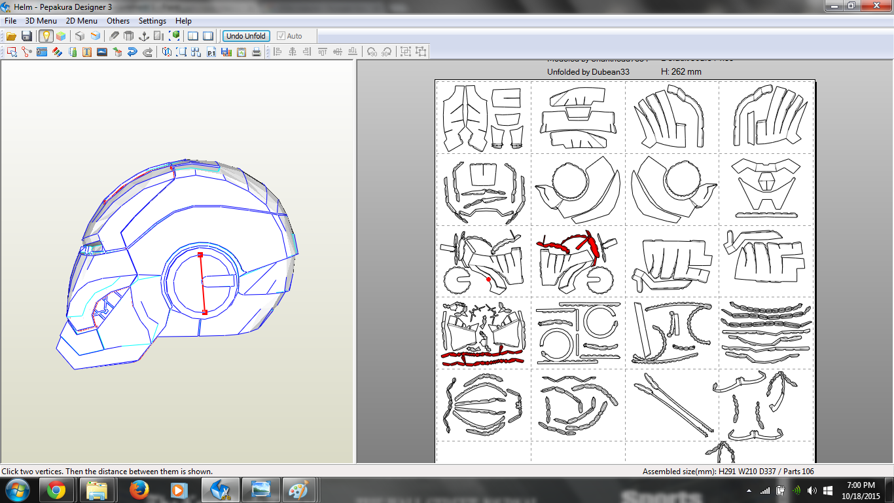Screen dimensions: 894x503
Task: Click the anchor axis icon
Action: tap(144, 36)
